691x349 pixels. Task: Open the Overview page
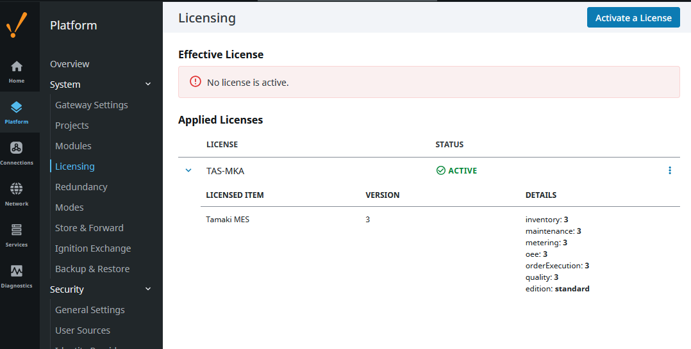tap(70, 64)
